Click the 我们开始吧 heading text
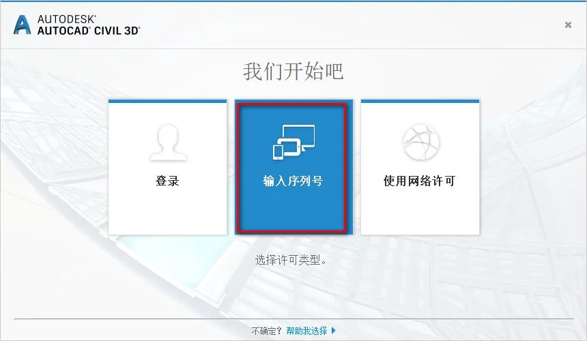Viewport: 587px width, 341px height. (x=293, y=71)
